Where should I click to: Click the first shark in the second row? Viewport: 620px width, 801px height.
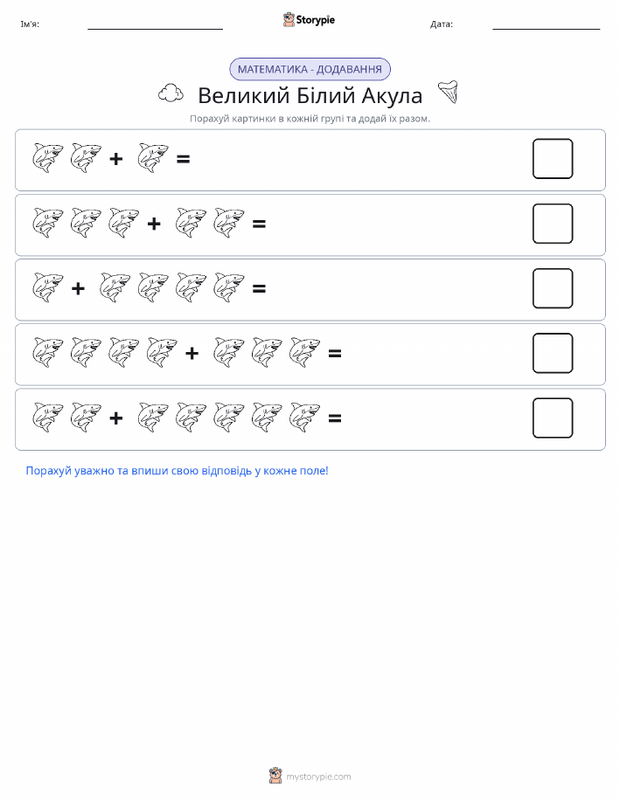(x=48, y=223)
